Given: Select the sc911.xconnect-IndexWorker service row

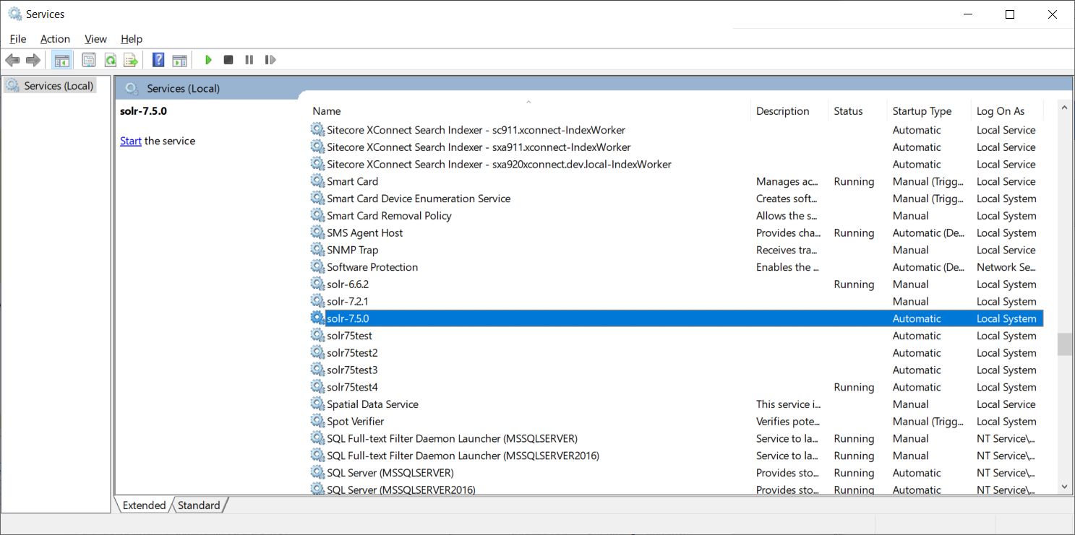Looking at the screenshot, I should point(676,130).
